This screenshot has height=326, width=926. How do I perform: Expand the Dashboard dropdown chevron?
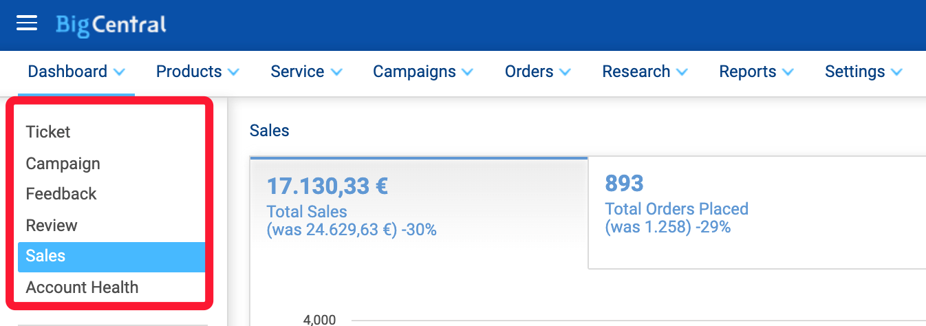119,72
